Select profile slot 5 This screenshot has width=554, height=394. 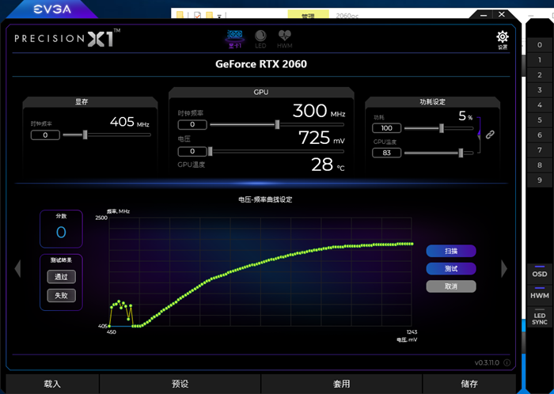[x=540, y=120]
